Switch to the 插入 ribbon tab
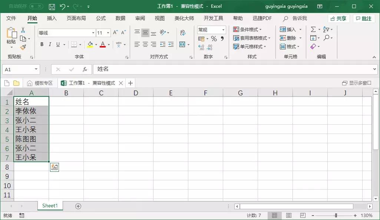Viewport: 380px width, 220px height. tap(50, 18)
